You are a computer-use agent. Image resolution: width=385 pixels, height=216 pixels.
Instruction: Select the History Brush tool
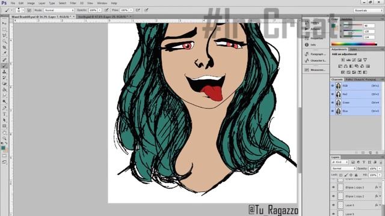coord(4,77)
